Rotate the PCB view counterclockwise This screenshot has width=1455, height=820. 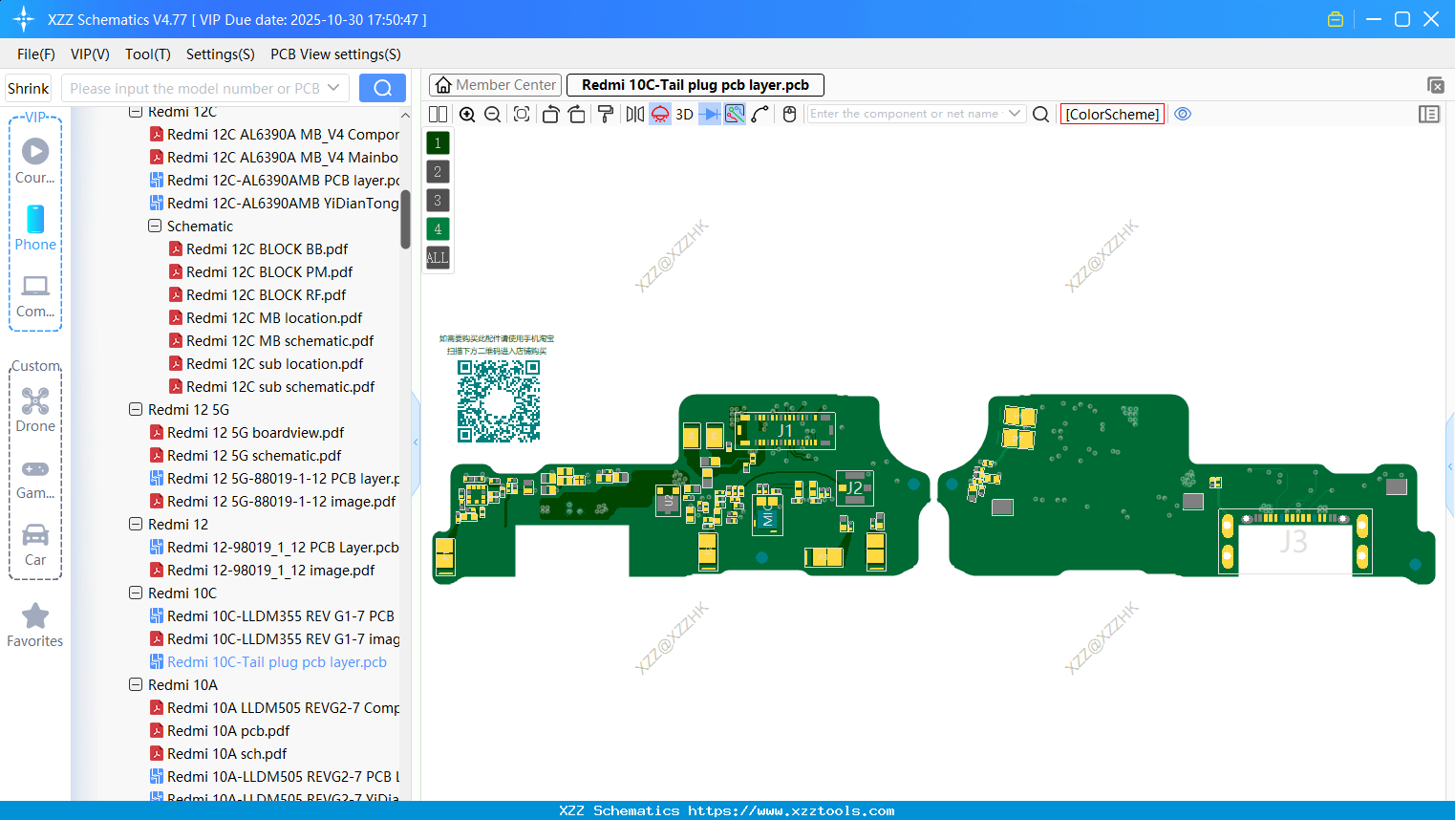tap(550, 114)
